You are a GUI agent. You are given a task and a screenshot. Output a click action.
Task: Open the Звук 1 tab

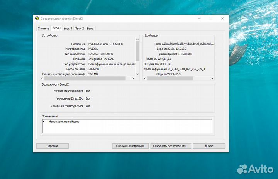coord(68,28)
